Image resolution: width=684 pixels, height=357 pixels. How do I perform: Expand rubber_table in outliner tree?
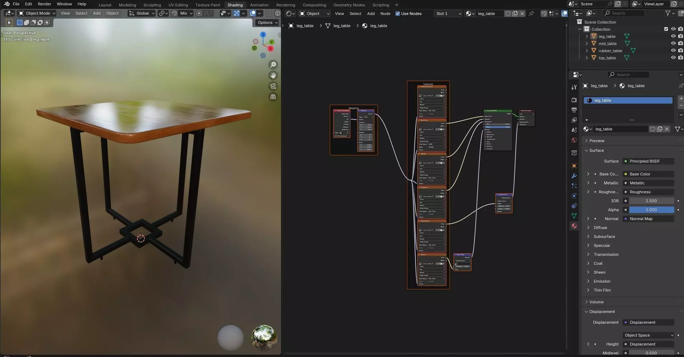(587, 51)
